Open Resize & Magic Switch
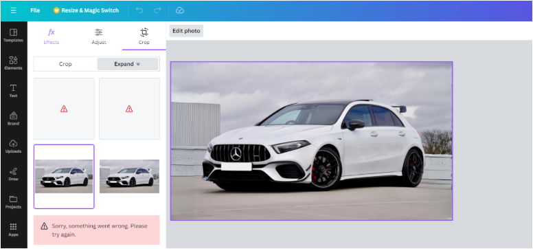This screenshot has width=533, height=249. [86, 10]
